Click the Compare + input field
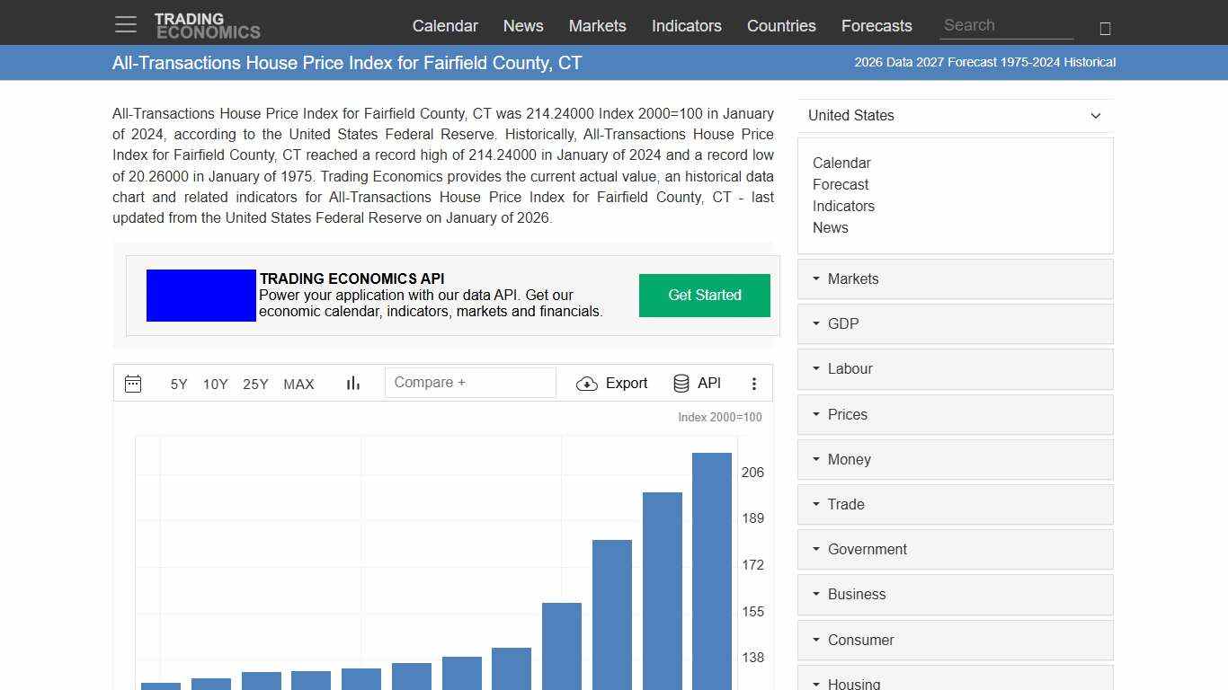This screenshot has width=1228, height=690. click(x=470, y=382)
